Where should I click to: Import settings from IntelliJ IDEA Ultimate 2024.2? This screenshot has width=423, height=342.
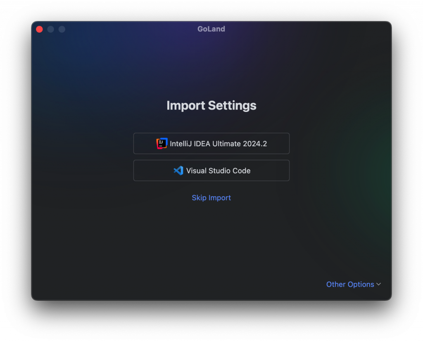211,143
